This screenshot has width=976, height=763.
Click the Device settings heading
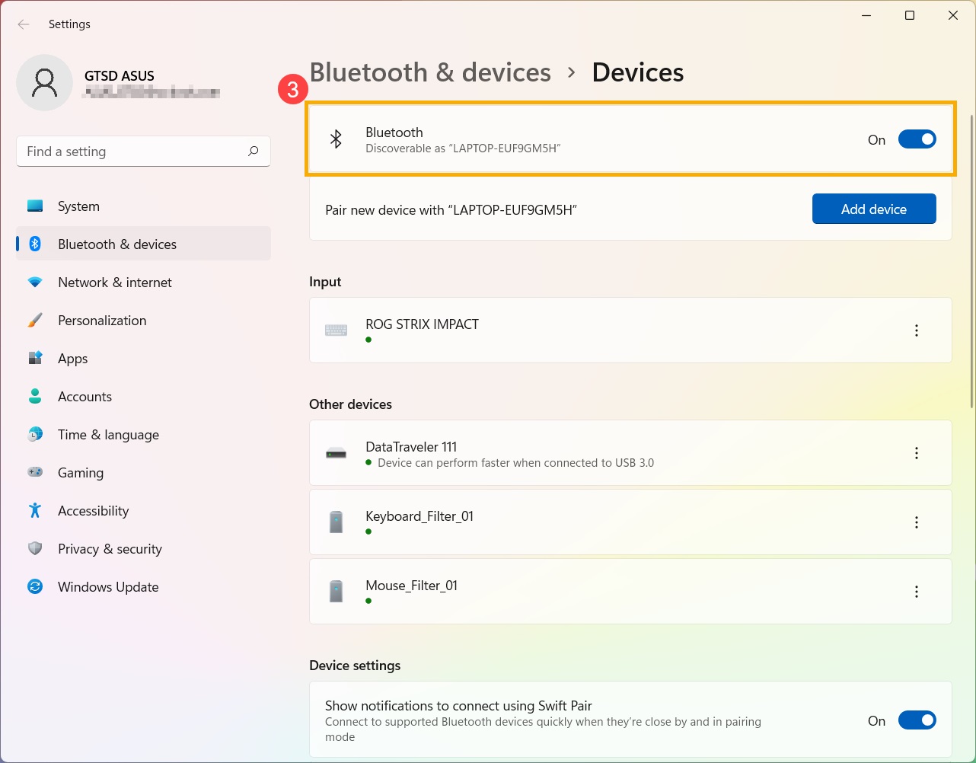(x=355, y=666)
